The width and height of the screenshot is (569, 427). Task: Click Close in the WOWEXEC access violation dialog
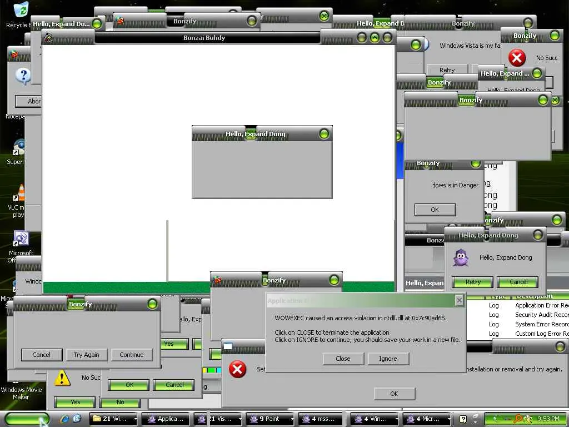(x=343, y=359)
